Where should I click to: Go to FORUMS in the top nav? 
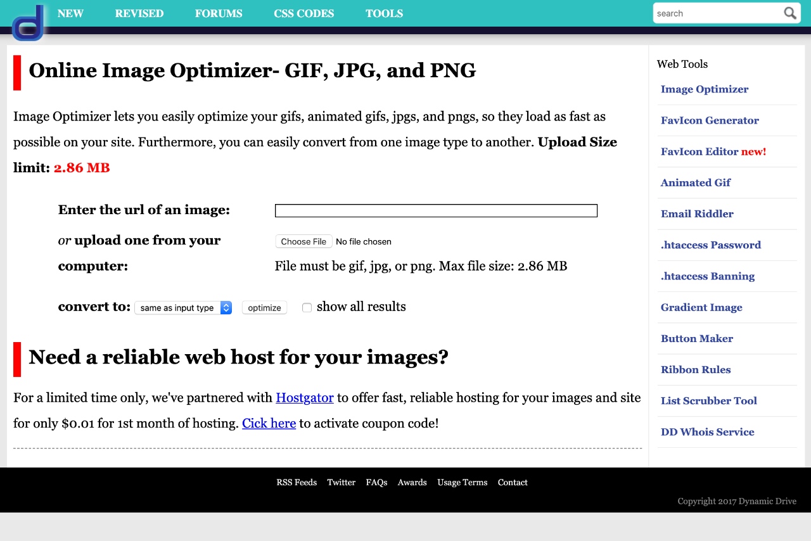pos(219,13)
